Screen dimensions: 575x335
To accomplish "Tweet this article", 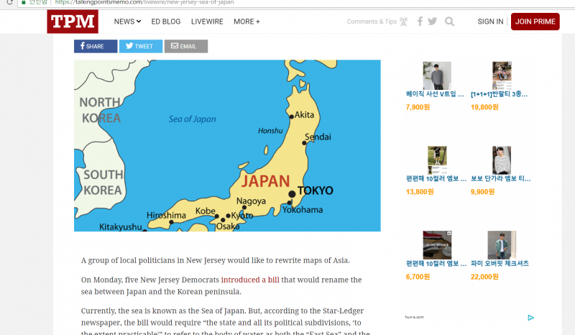I will click(140, 46).
